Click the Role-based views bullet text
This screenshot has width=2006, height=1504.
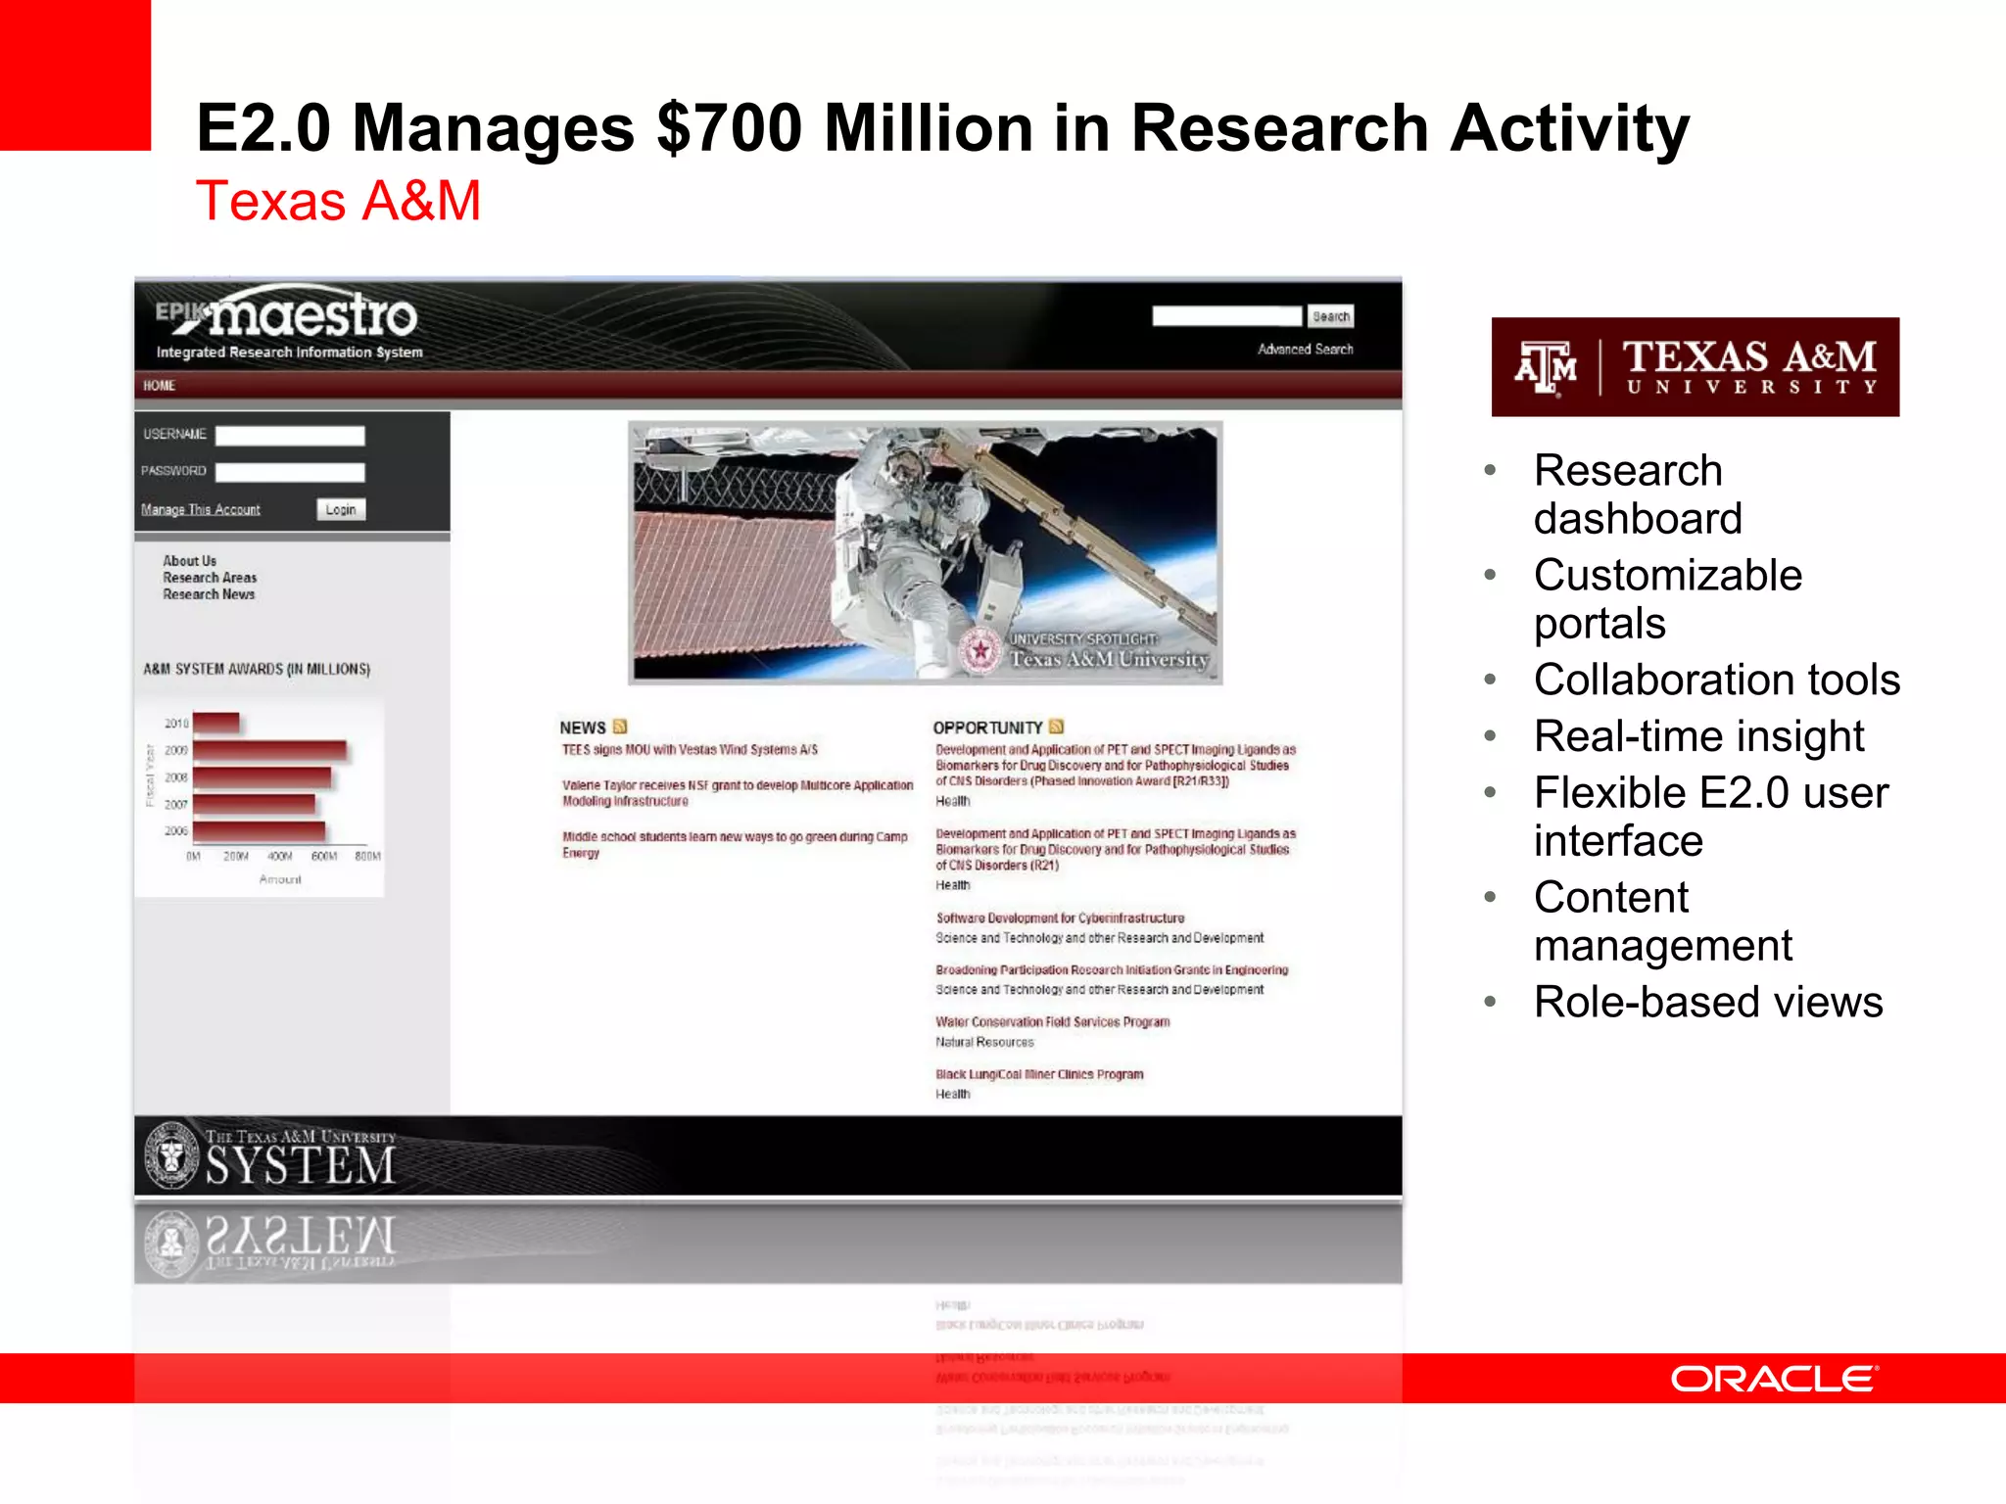(x=1708, y=1002)
